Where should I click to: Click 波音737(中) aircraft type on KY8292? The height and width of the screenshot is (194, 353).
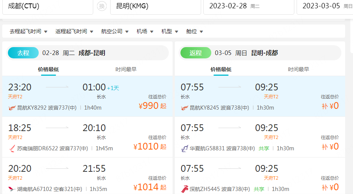coord(62,108)
